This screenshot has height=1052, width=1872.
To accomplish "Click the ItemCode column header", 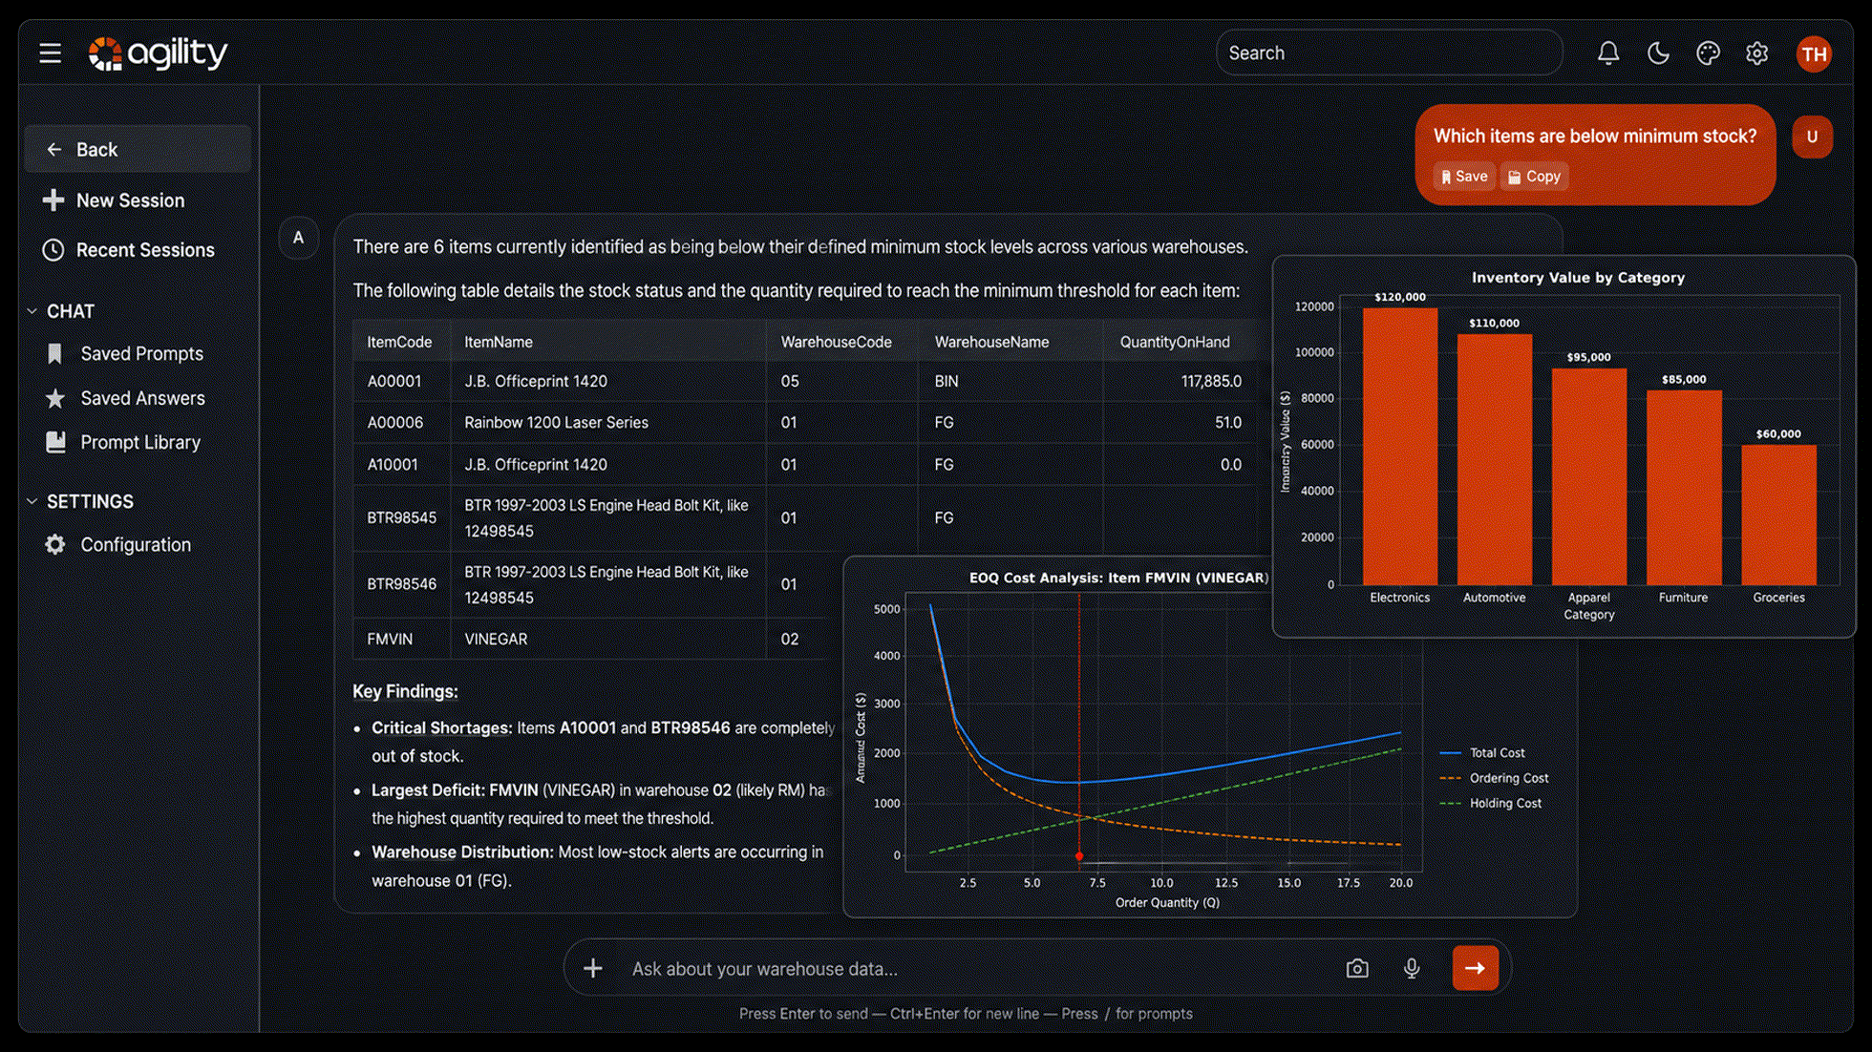I will click(399, 342).
